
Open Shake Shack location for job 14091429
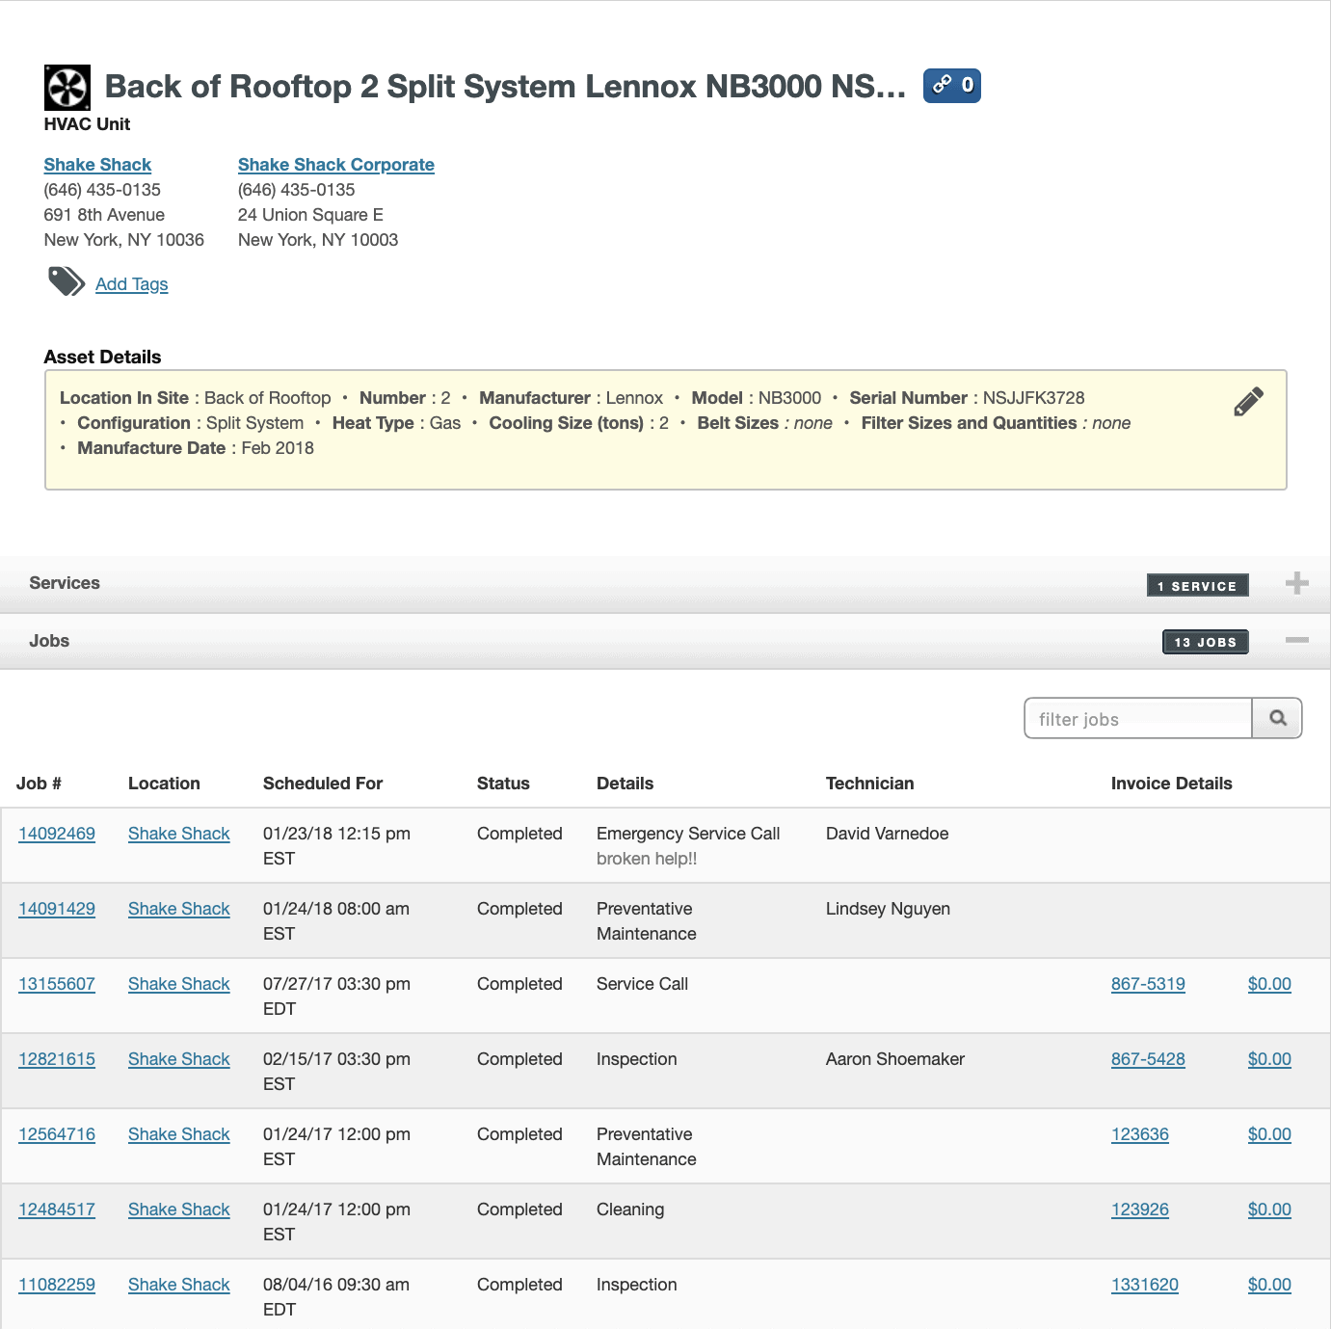pos(179,909)
